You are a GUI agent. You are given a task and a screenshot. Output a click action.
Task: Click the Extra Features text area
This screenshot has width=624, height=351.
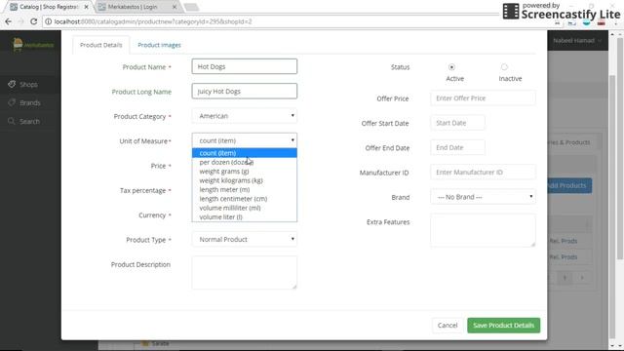(483, 230)
